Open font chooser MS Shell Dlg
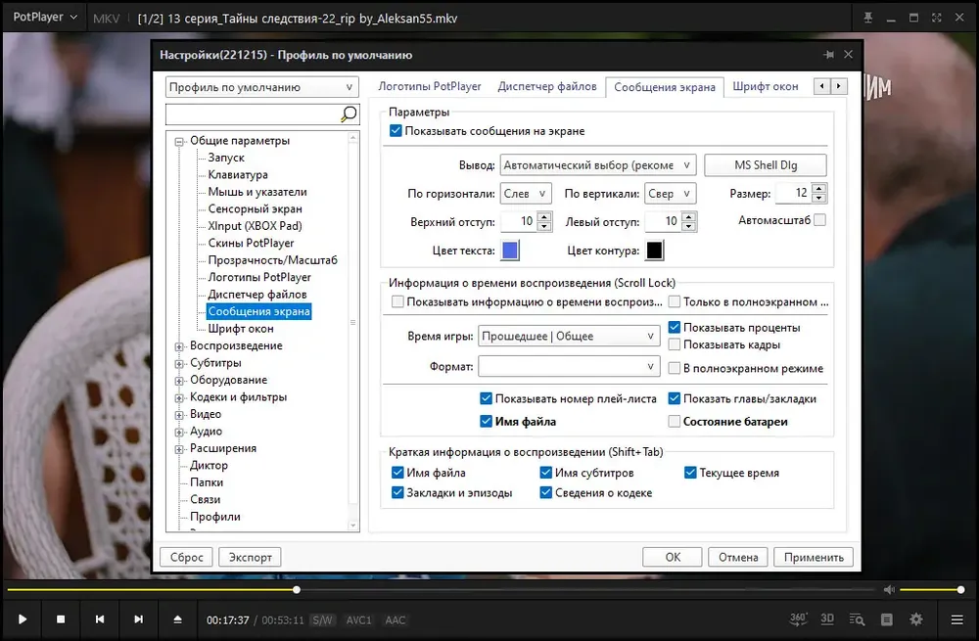The width and height of the screenshot is (979, 641). coord(766,165)
